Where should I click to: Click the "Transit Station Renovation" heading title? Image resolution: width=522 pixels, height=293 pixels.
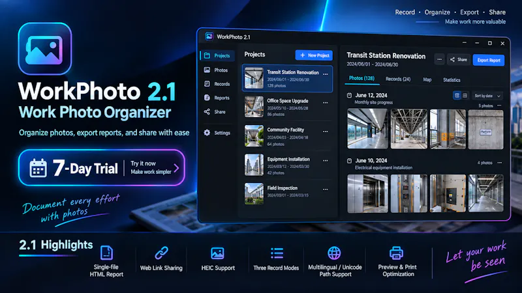pos(386,56)
